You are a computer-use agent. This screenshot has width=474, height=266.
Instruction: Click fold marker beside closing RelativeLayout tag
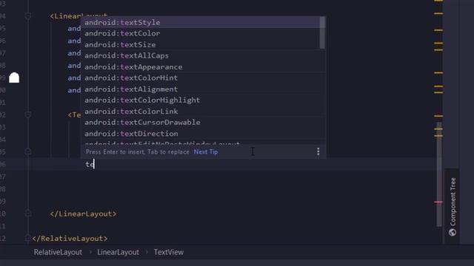[x=28, y=238]
